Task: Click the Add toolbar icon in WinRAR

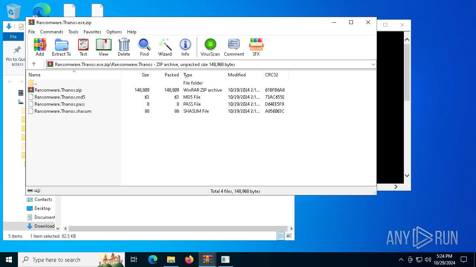Action: pyautogui.click(x=40, y=47)
